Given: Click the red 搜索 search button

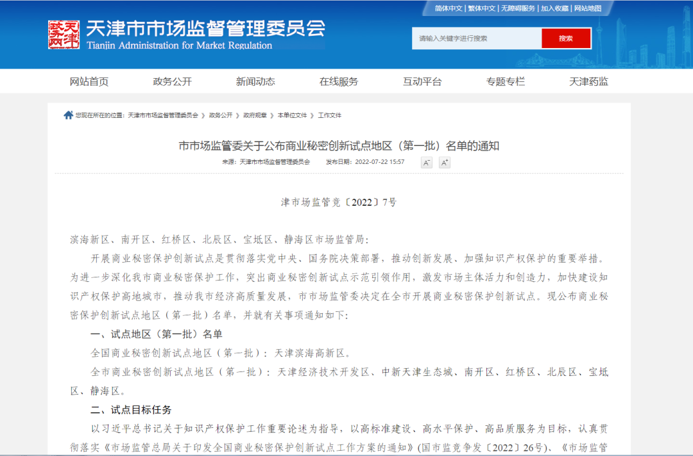Looking at the screenshot, I should 565,38.
